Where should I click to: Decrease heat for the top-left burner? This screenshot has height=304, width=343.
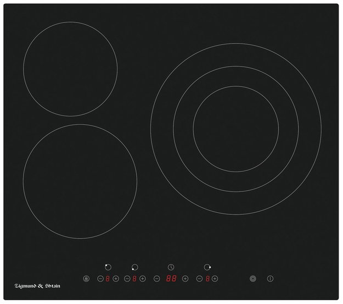(100, 279)
